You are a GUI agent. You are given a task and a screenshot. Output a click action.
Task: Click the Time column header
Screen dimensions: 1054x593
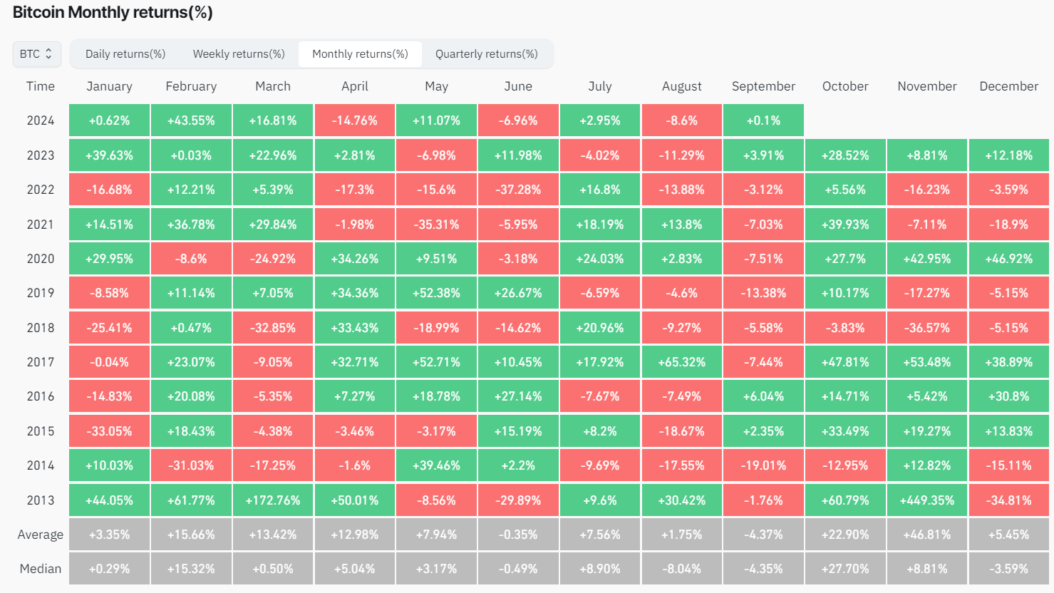(x=41, y=86)
